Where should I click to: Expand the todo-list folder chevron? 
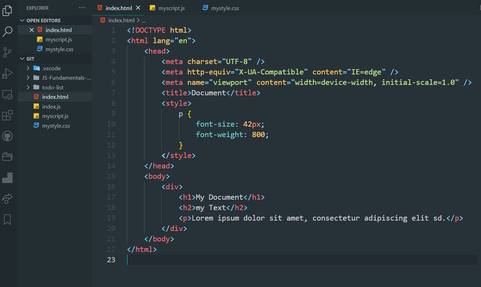28,87
